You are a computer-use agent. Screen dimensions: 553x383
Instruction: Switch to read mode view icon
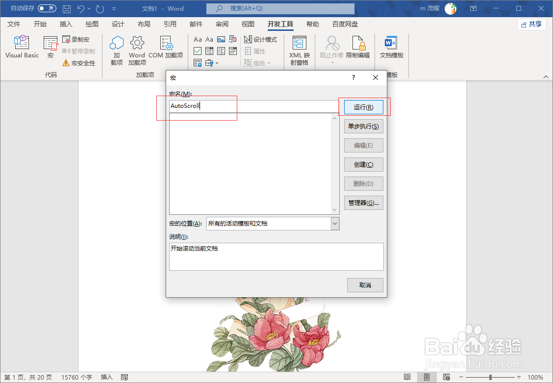tap(407, 377)
